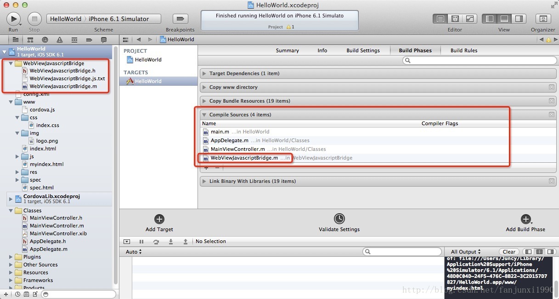This screenshot has height=299, width=559.
Task: Toggle Breakpoints in the toolbar
Action: pos(180,19)
